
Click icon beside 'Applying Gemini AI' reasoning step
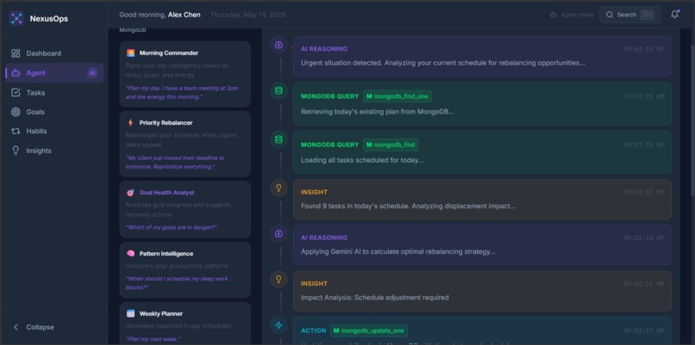[x=279, y=233]
